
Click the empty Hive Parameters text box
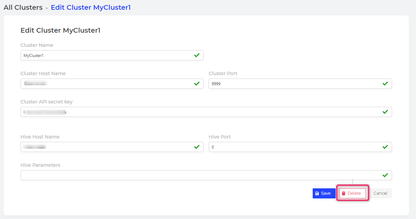pyautogui.click(x=206, y=175)
